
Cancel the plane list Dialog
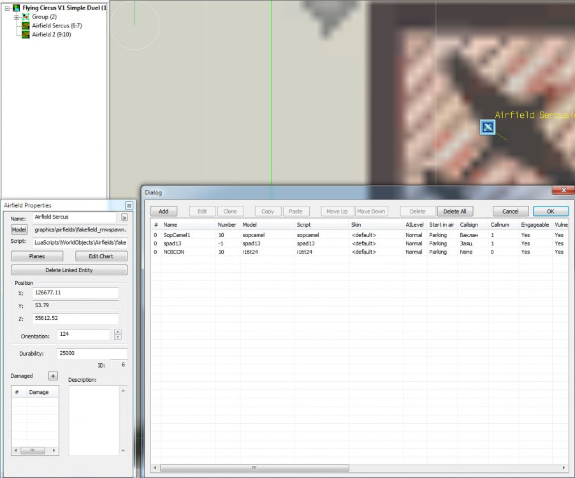[x=511, y=212]
